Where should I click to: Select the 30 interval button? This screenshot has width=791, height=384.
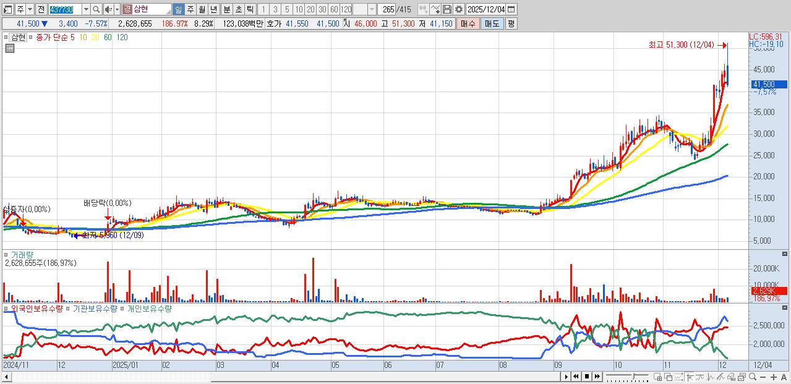322,9
